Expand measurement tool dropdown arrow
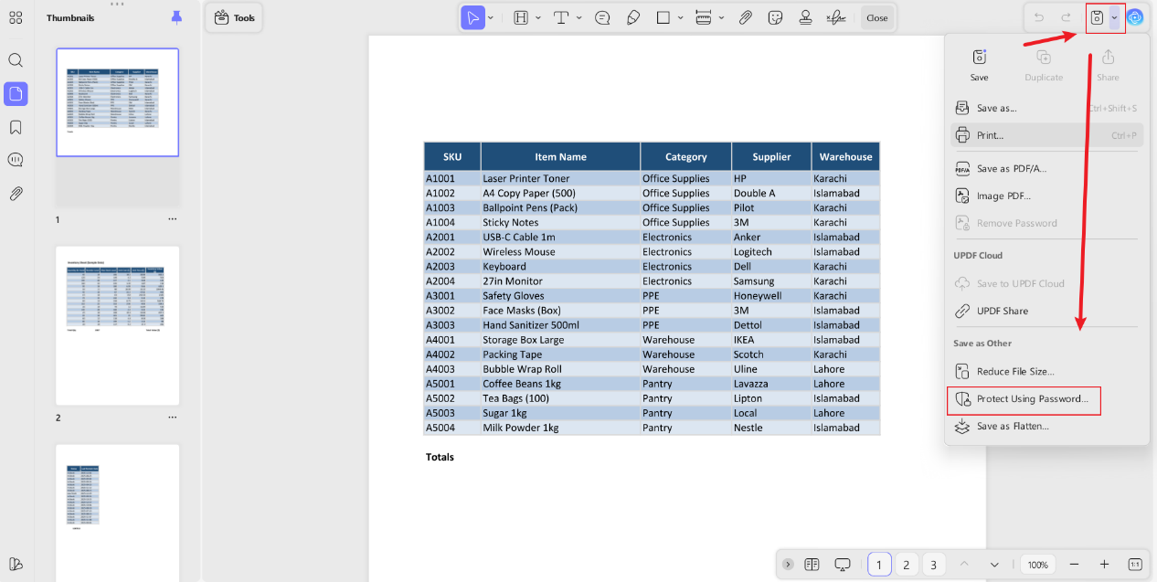Viewport: 1157px width, 582px height. tap(721, 17)
